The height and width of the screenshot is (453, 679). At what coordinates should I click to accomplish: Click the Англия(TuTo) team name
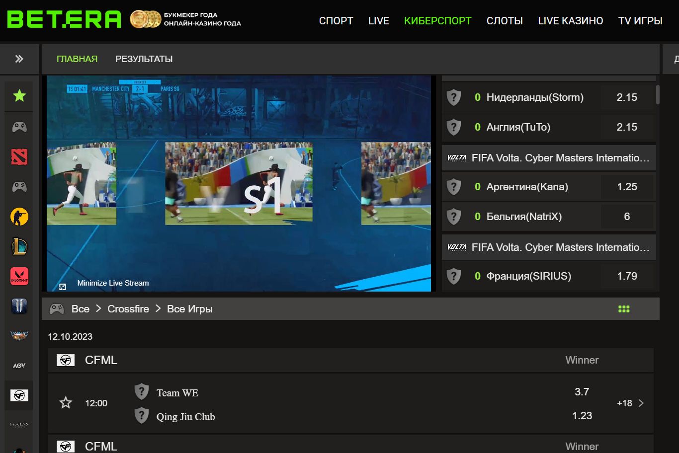(x=518, y=127)
